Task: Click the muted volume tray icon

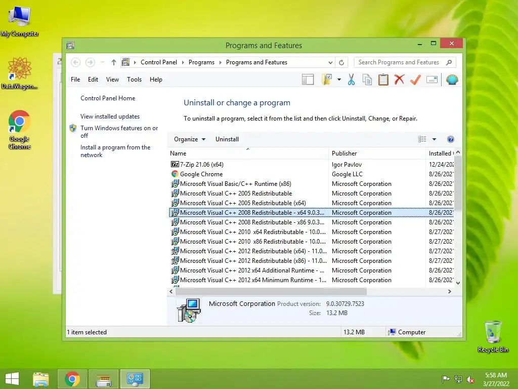Action: pos(470,379)
